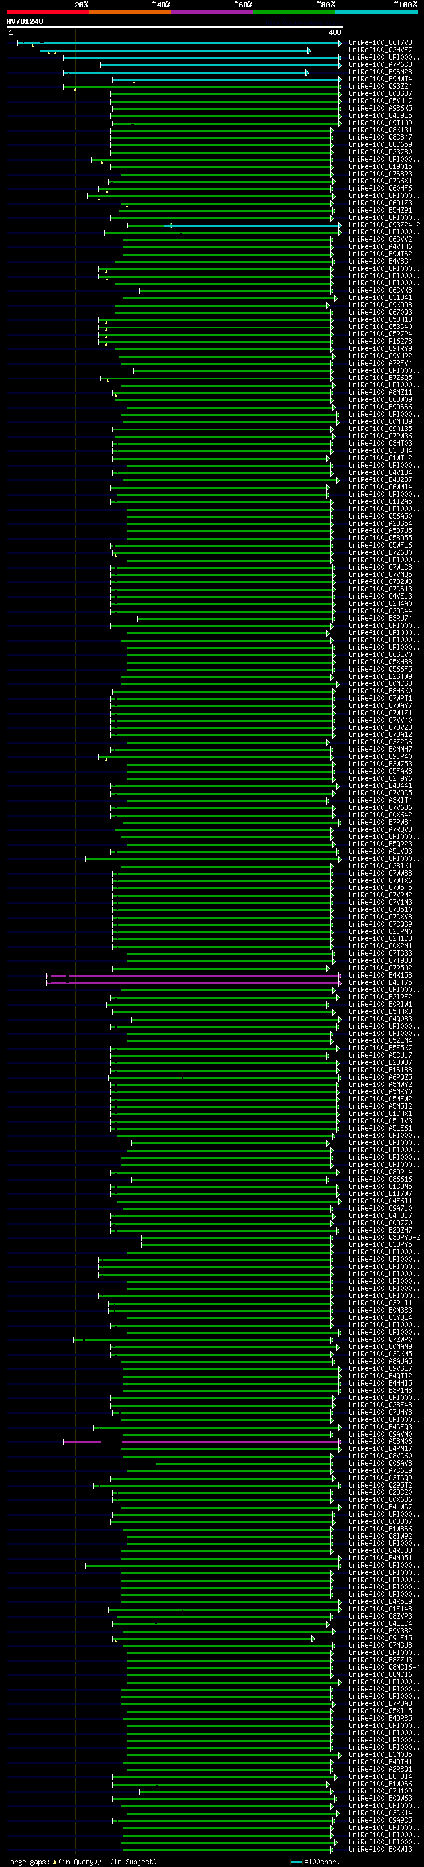Select hit label UniRef100_C1CBN5
424x1867 pixels.
tap(380, 1186)
